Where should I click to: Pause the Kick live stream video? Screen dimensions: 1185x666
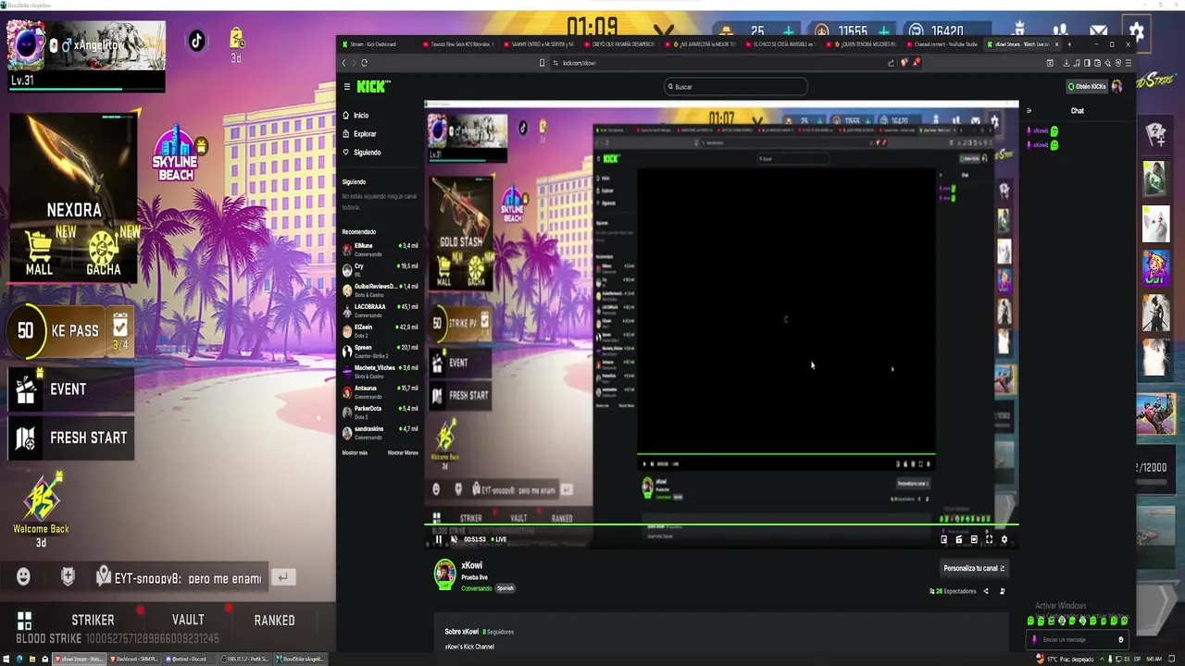coord(439,539)
